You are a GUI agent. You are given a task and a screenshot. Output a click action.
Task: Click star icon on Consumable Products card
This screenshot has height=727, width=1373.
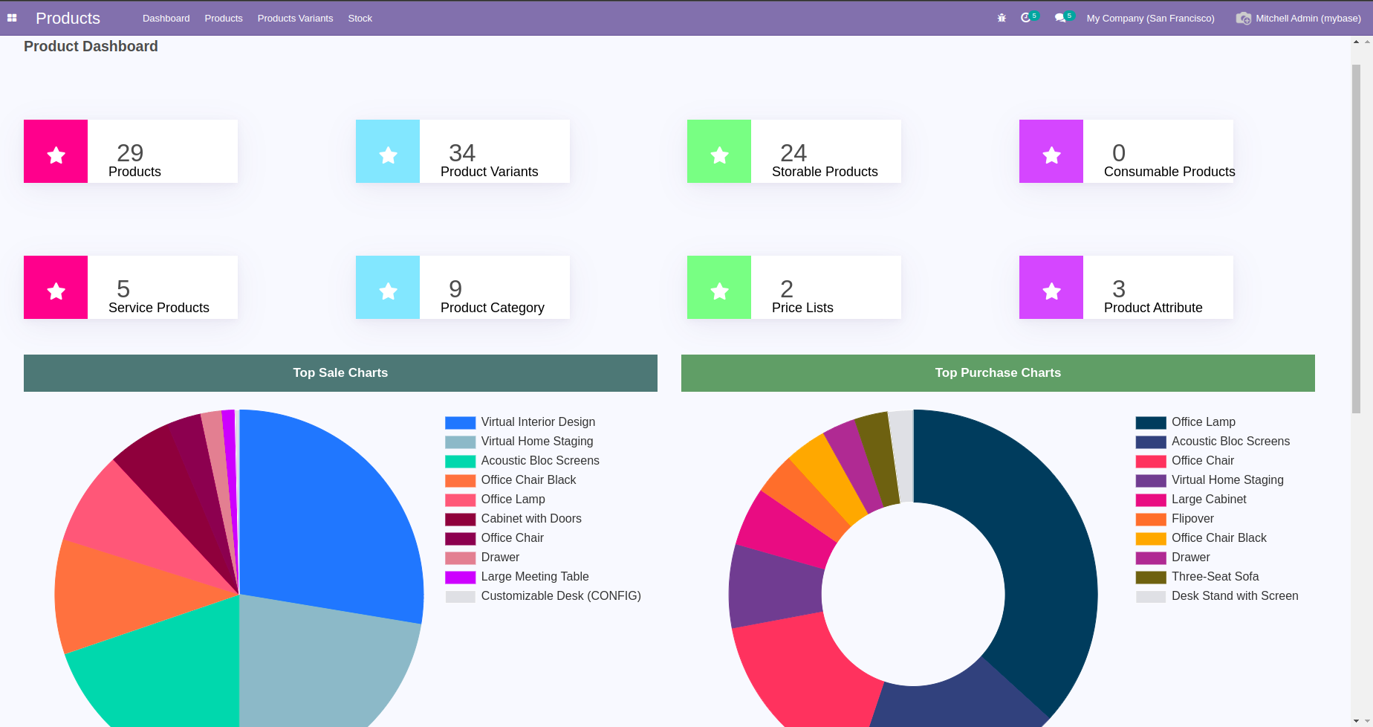pos(1051,155)
